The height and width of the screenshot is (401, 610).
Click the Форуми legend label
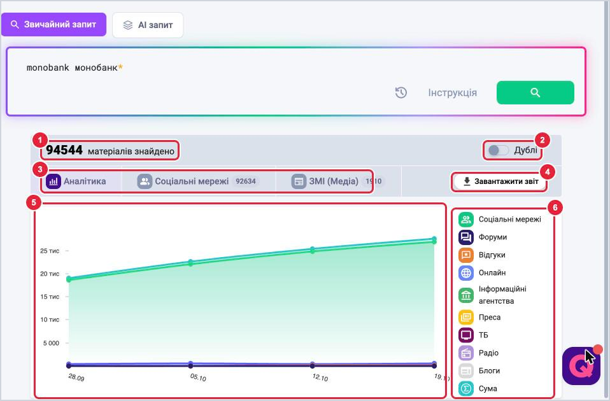tap(492, 237)
